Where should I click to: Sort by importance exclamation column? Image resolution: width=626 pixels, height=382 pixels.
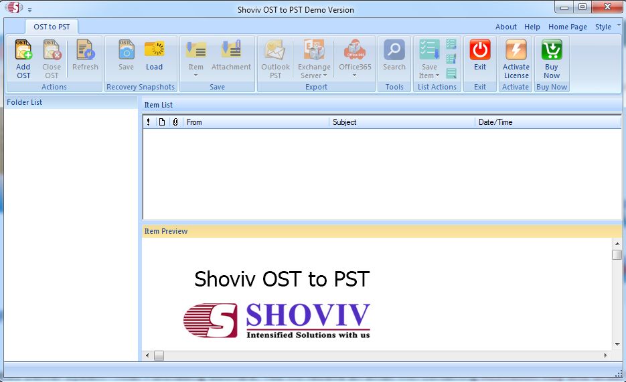click(149, 122)
